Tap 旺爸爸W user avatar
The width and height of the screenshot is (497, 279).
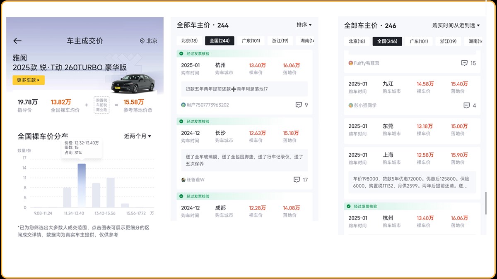(x=183, y=180)
